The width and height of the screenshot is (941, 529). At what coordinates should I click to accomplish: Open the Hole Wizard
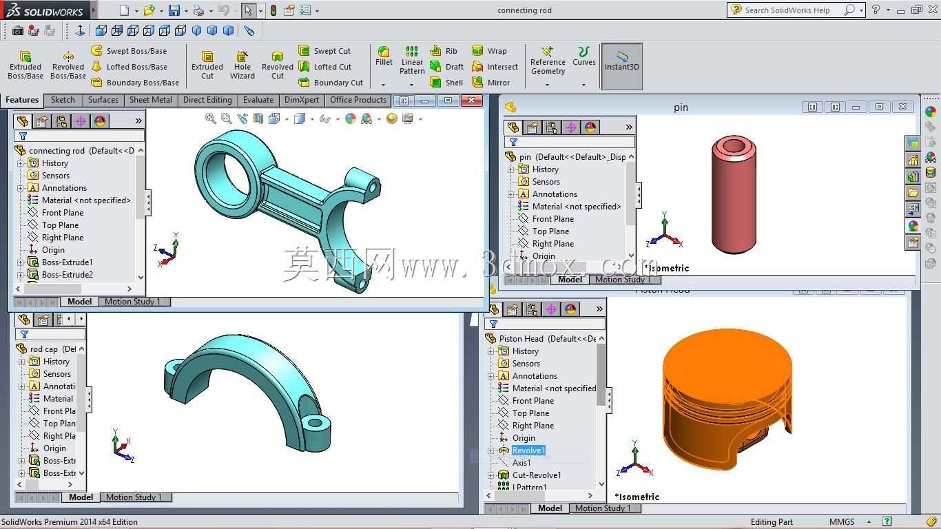coord(242,65)
